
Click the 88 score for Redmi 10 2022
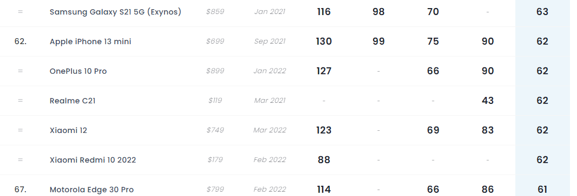[x=323, y=160]
